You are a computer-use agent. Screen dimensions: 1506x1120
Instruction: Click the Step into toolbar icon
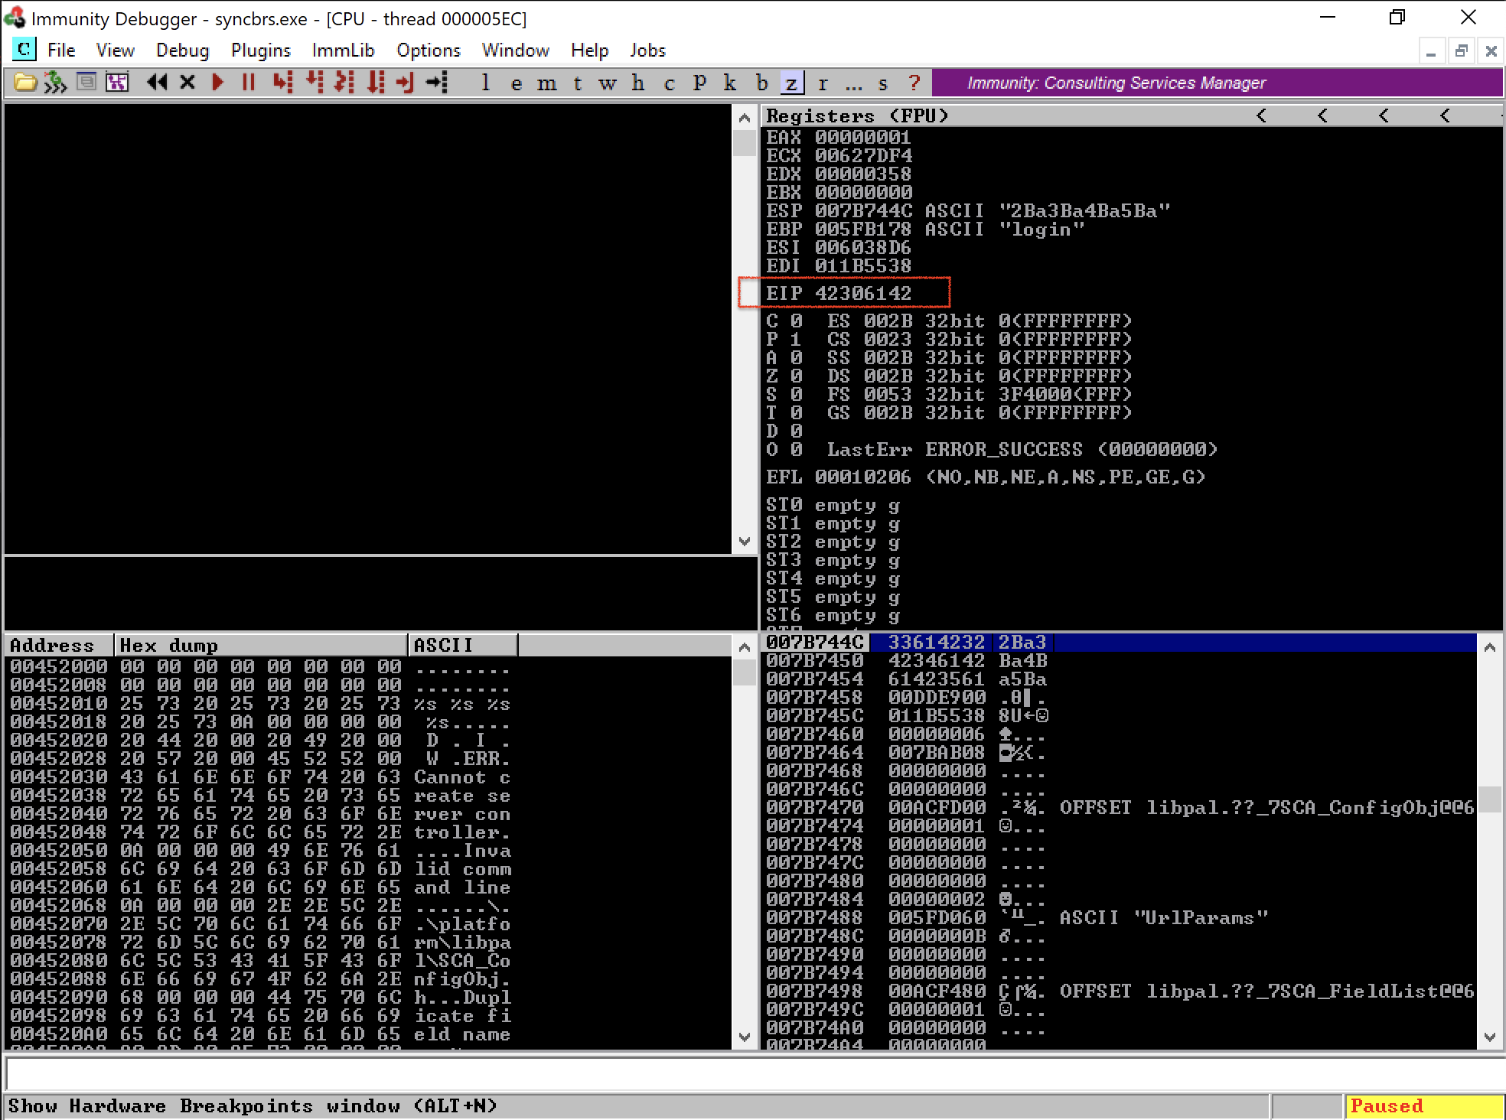[x=282, y=82]
